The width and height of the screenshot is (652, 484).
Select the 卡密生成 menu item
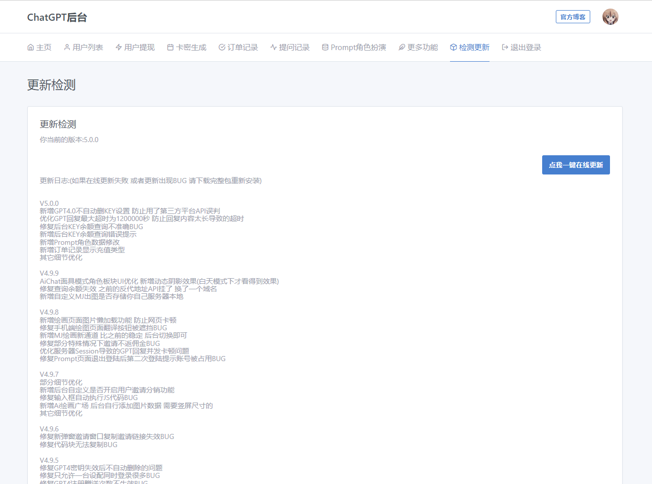(191, 48)
